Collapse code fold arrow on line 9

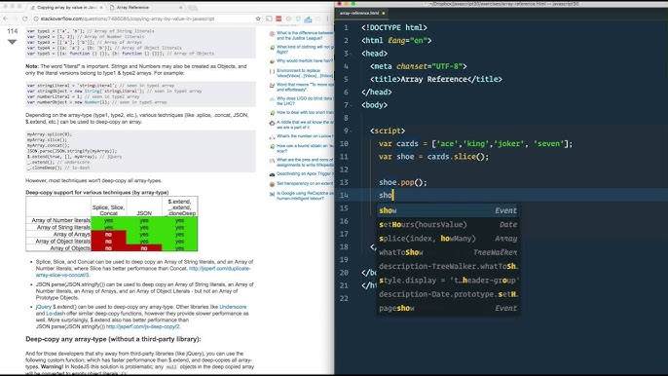coord(352,131)
